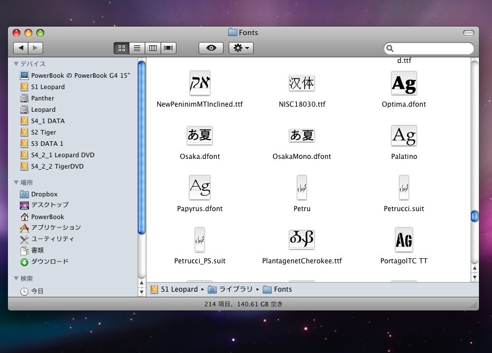The image size is (492, 353).
Task: Open アプリケーション folder in sidebar
Action: [x=56, y=228]
